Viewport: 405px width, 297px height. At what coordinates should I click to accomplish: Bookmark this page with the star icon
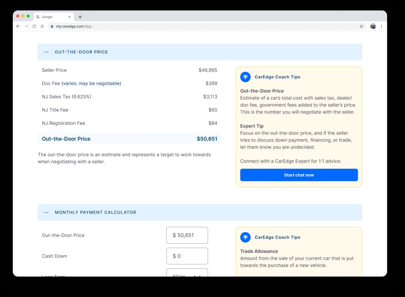pos(361,26)
